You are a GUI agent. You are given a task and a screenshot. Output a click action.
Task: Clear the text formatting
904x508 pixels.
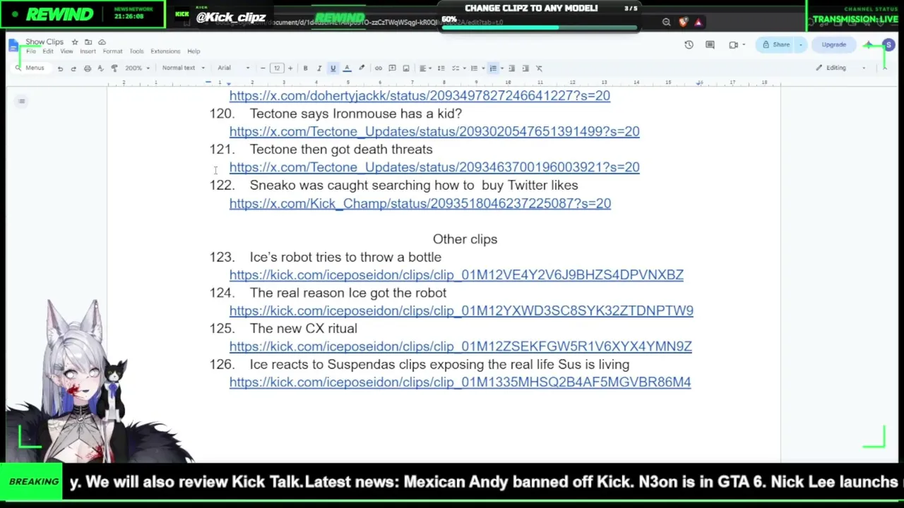click(539, 68)
